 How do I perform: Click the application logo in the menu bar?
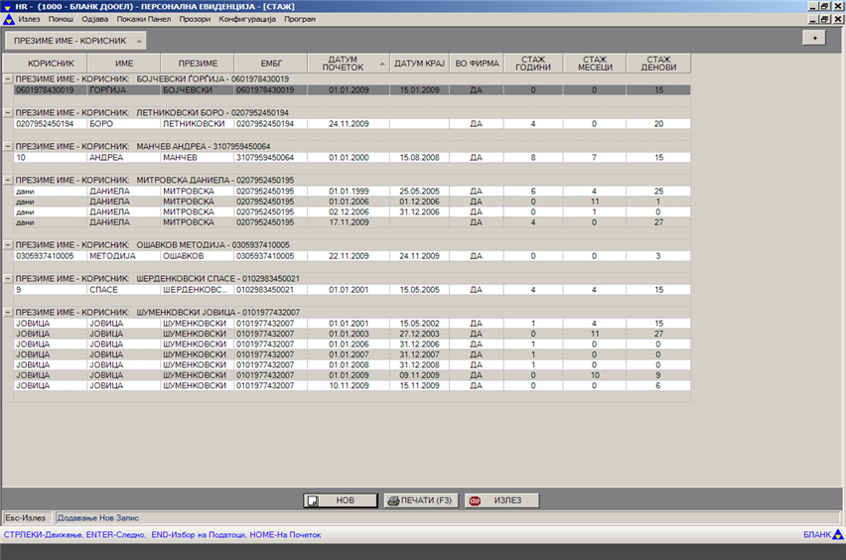point(8,19)
